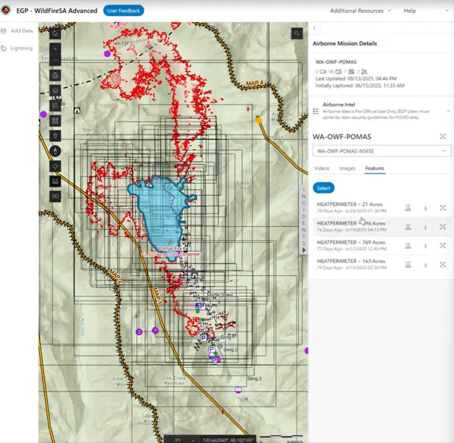Viewport: 454px width, 443px height.
Task: Toggle layer display for 21 Acres perimeter
Action: tap(408, 208)
